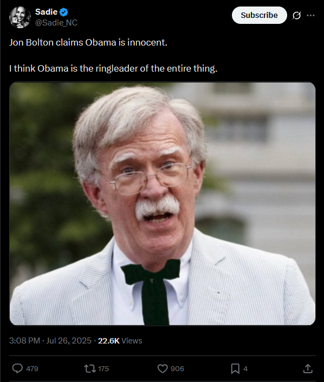Open share options via upload arrow icon
324x382 pixels.
[x=307, y=368]
